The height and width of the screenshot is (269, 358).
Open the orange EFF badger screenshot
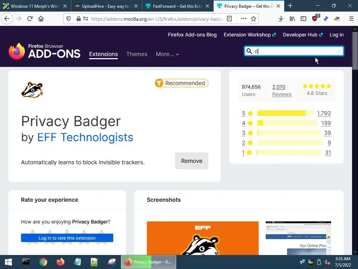[x=203, y=238]
